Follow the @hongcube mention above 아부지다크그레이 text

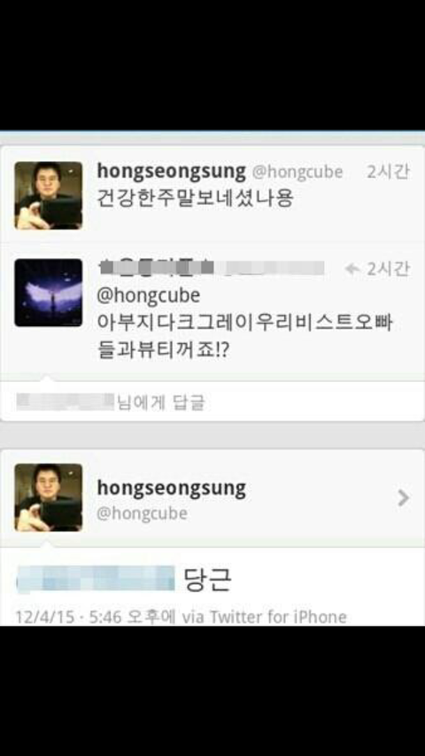click(149, 295)
